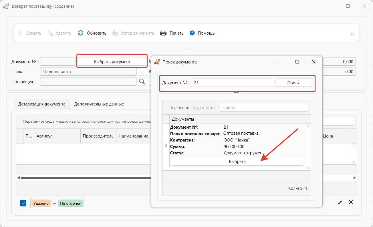Click the Документ № field in search dialog
This screenshot has height=227, width=373.
pos(233,83)
